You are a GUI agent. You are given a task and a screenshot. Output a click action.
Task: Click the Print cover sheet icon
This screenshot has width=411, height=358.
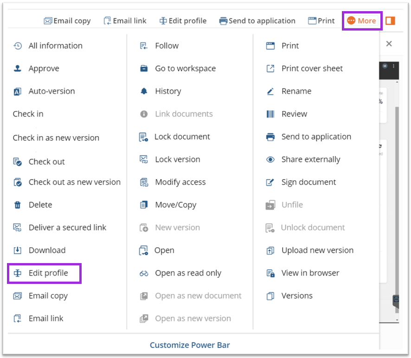coord(270,69)
